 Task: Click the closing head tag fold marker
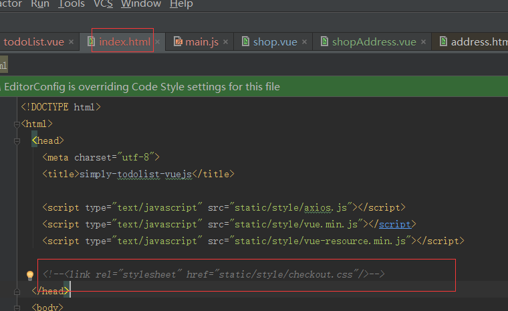pos(17,292)
